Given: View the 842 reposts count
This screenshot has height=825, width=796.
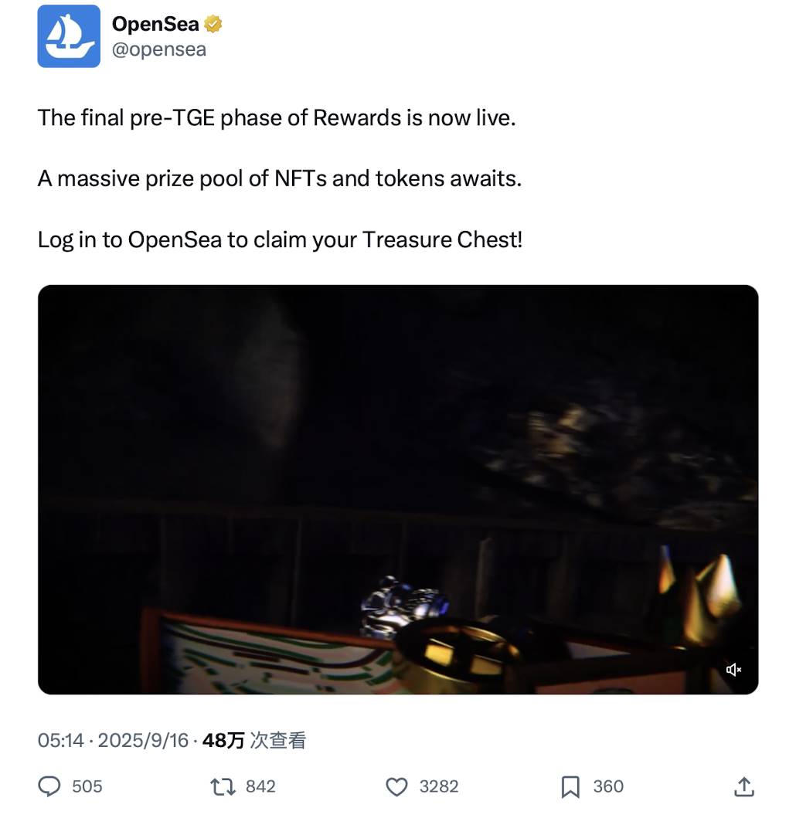Looking at the screenshot, I should pyautogui.click(x=260, y=786).
